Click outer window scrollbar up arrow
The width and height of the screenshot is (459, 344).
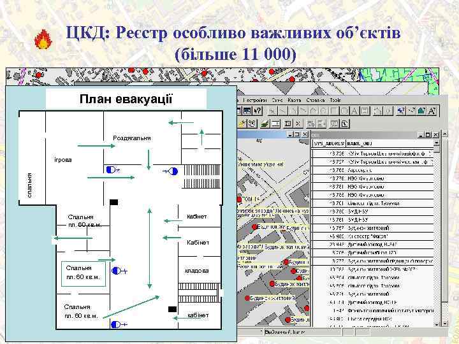pos(445,134)
